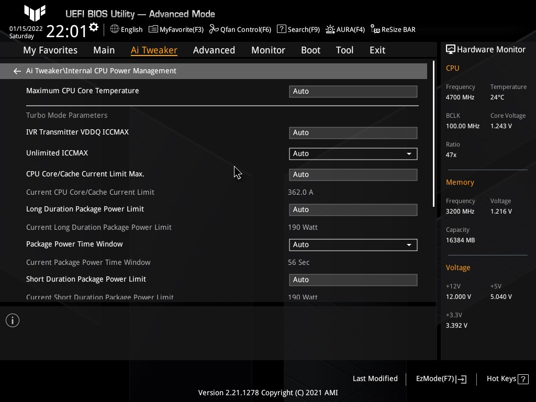The image size is (536, 402).
Task: Click the Long Duration Package Power Limit field
Action: 353,210
